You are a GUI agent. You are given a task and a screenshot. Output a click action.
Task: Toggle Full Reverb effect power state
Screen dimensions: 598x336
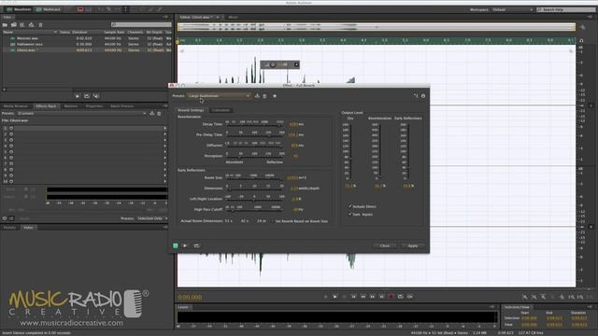[x=176, y=245]
